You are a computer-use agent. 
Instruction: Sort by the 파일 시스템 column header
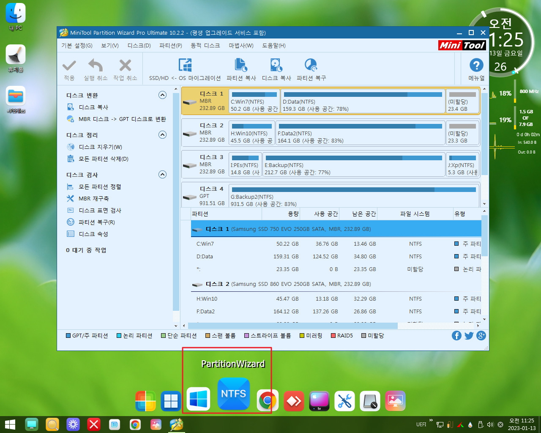[x=415, y=214]
